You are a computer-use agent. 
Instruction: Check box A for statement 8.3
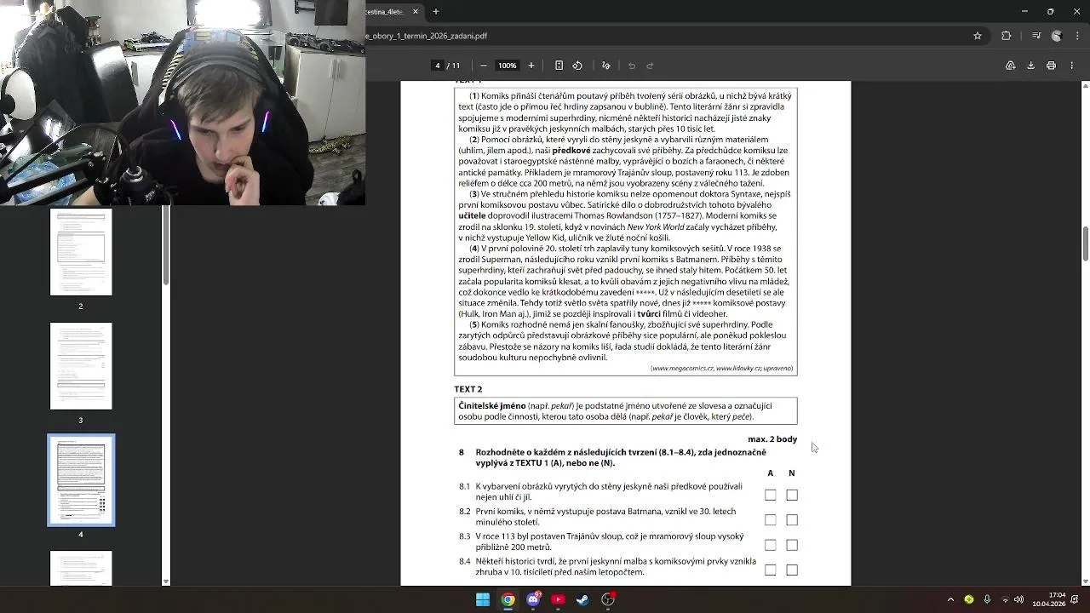[x=770, y=545]
